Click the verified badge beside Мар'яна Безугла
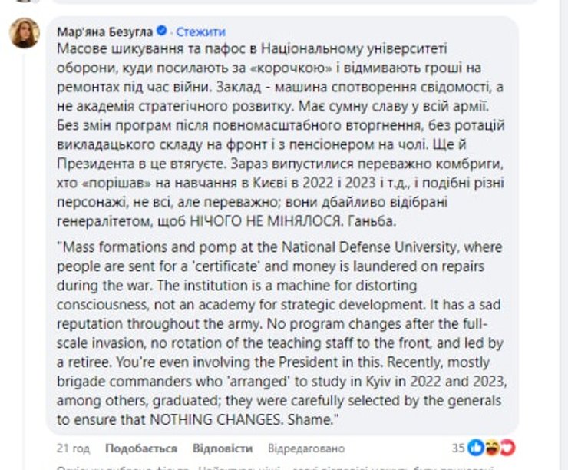Screen dimensions: 568x470 tap(162, 31)
